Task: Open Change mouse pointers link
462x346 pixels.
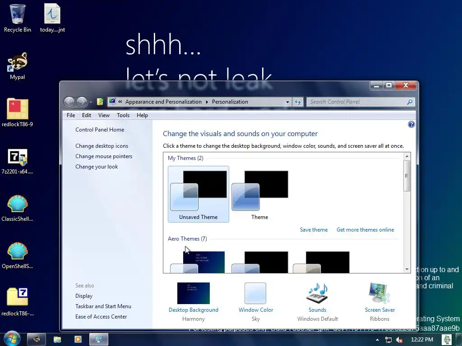Action: 104,156
